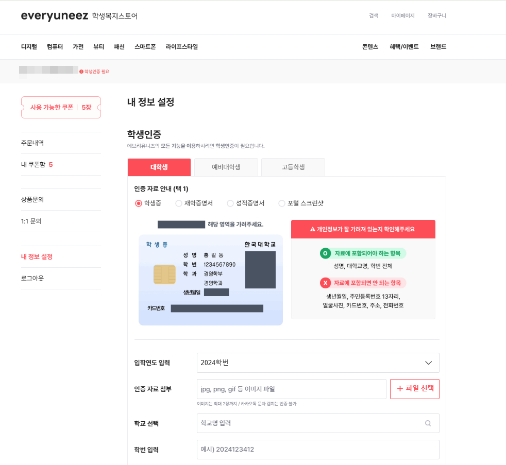This screenshot has height=465, width=506.
Task: Click the magnifier icon in 학교명 field
Action: coord(428,423)
